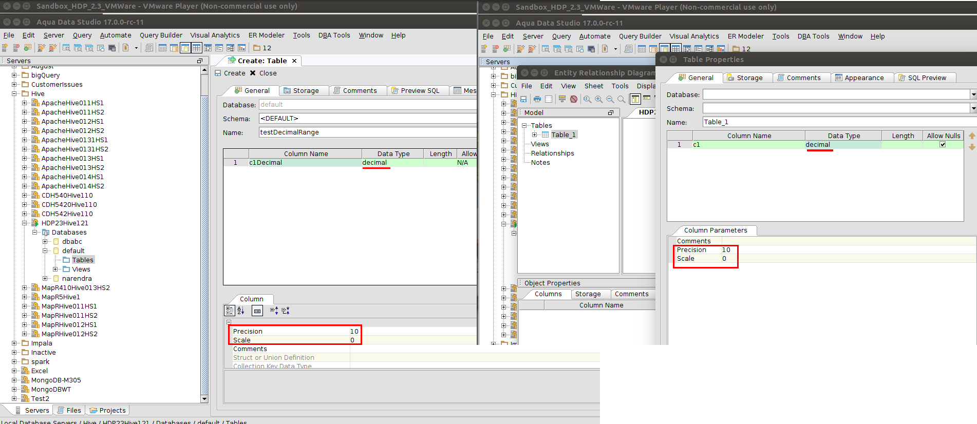Open the bar chart icon in left toolbar
The width and height of the screenshot is (977, 424).
(x=241, y=48)
